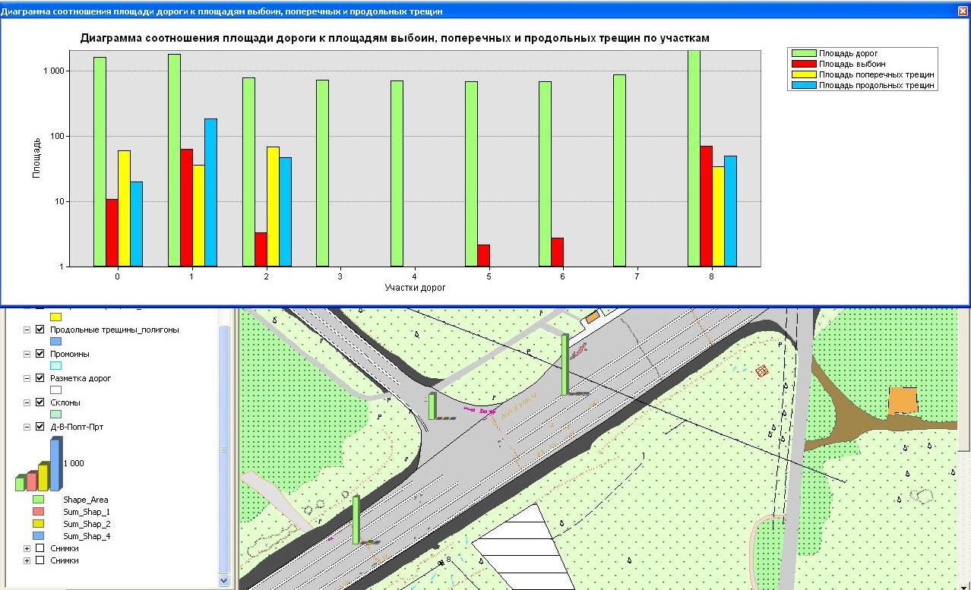Click the Участки дорог axis title
This screenshot has width=971, height=590.
click(415, 288)
